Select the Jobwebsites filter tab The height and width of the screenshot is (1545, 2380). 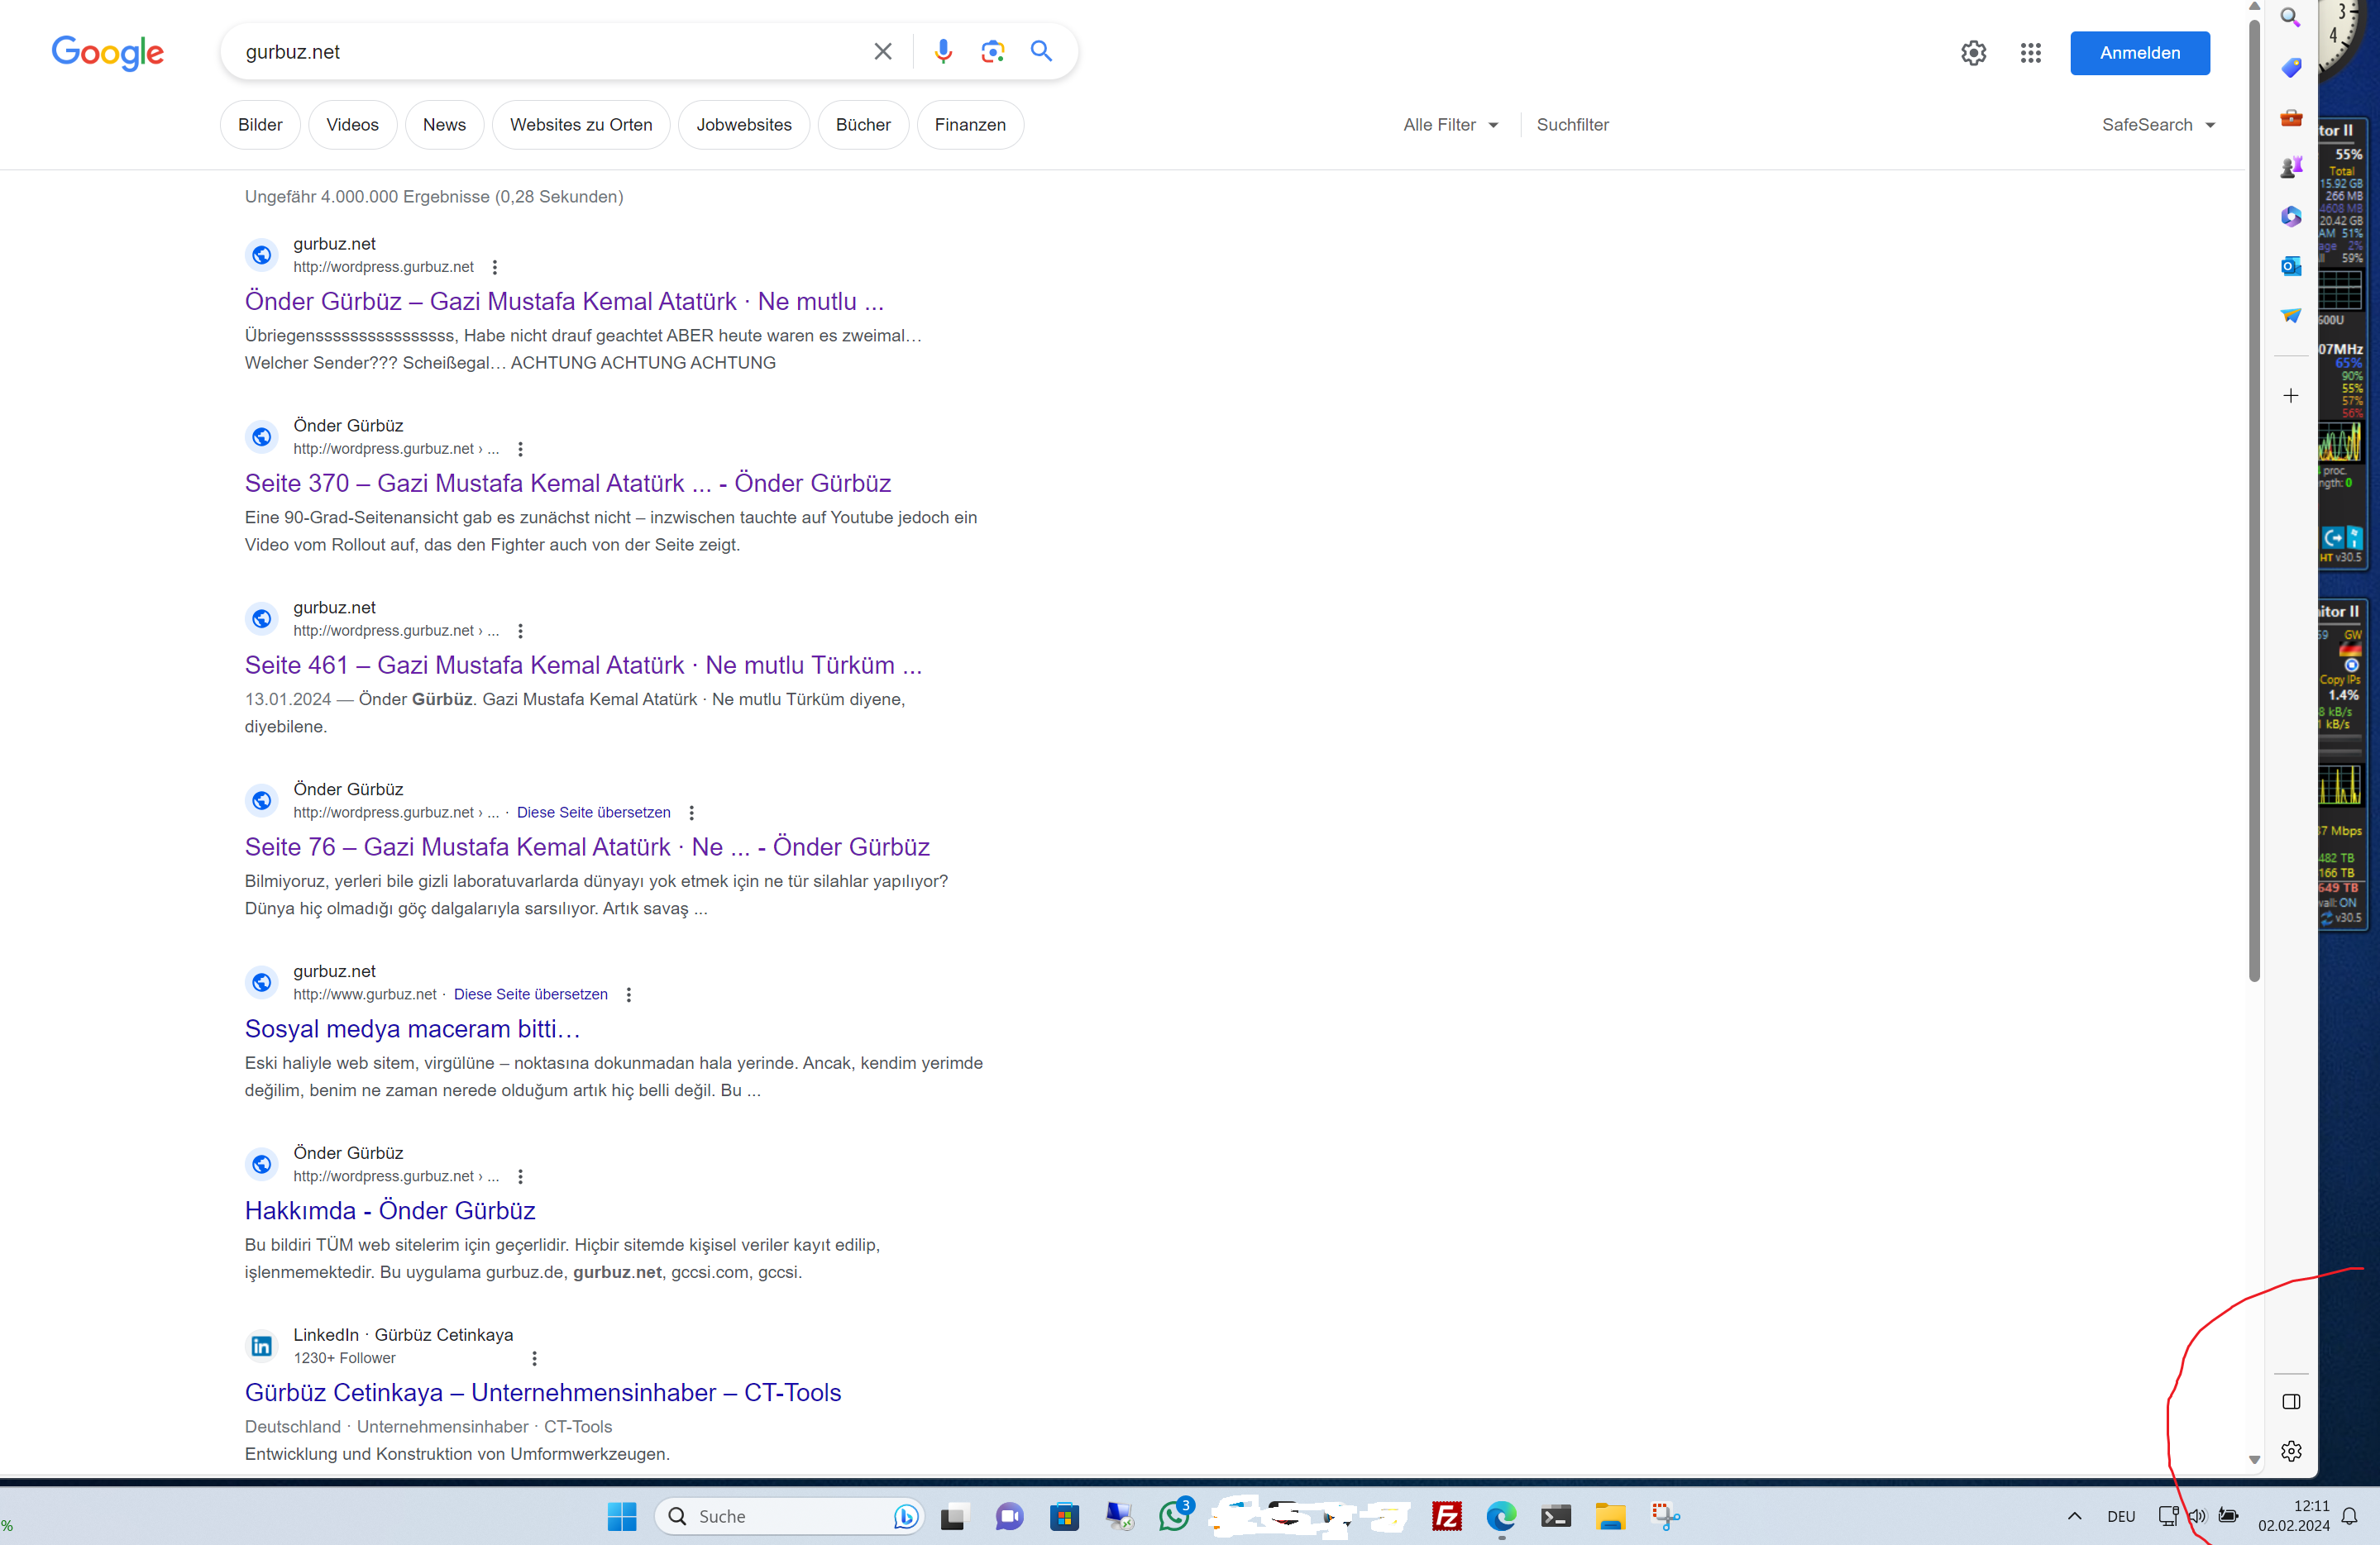744,125
